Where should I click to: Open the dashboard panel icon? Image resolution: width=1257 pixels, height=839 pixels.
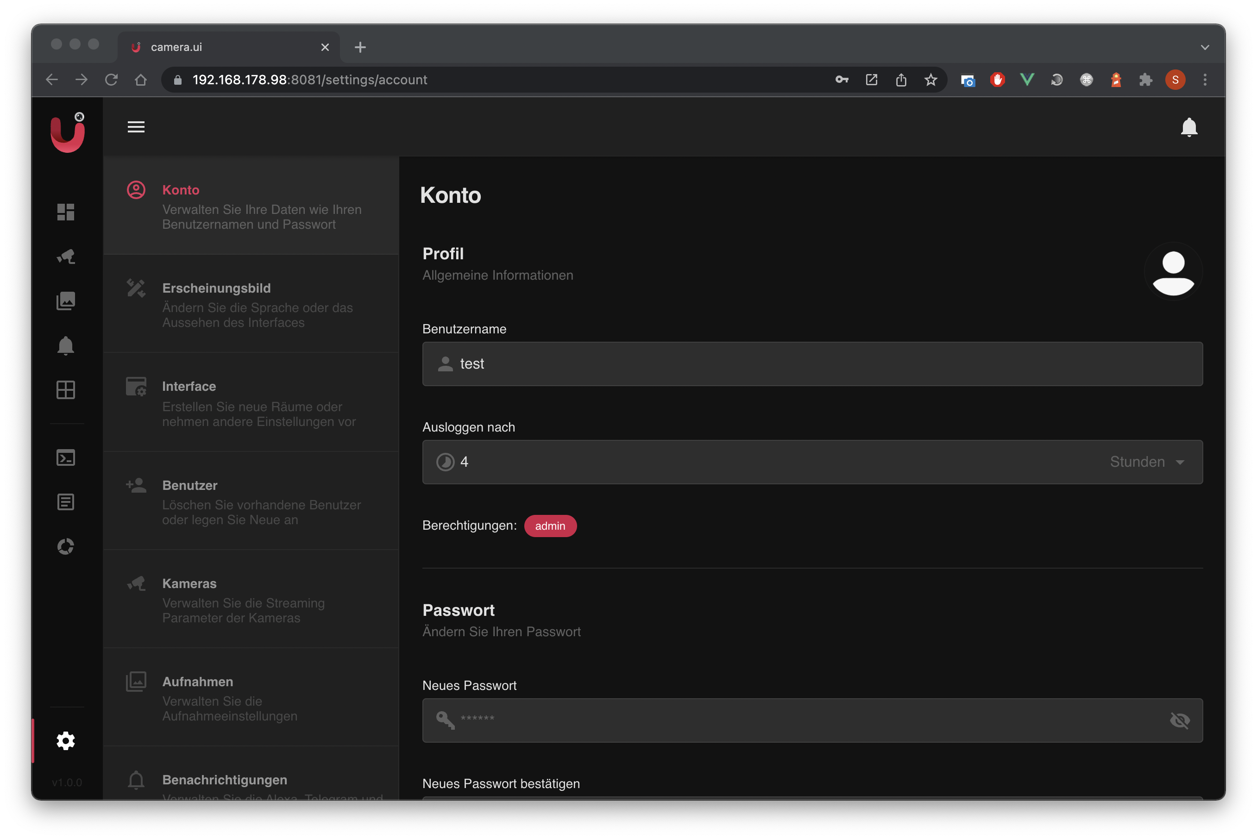point(66,212)
